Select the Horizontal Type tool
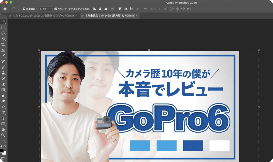Viewport: 273px width, 162px height. coord(3,113)
